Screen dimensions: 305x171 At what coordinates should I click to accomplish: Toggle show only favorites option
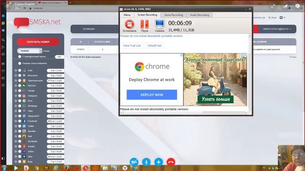pyautogui.click(x=20, y=63)
